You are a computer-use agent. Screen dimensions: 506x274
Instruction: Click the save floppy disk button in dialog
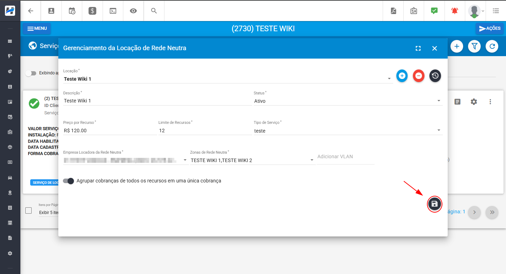click(x=434, y=204)
